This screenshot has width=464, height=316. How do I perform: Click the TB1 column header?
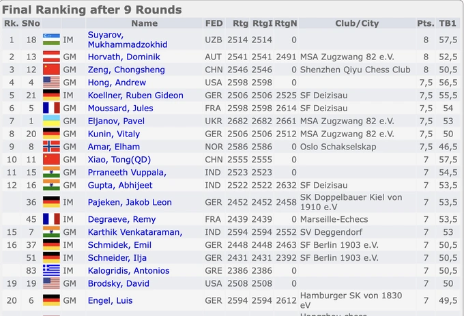[448, 23]
